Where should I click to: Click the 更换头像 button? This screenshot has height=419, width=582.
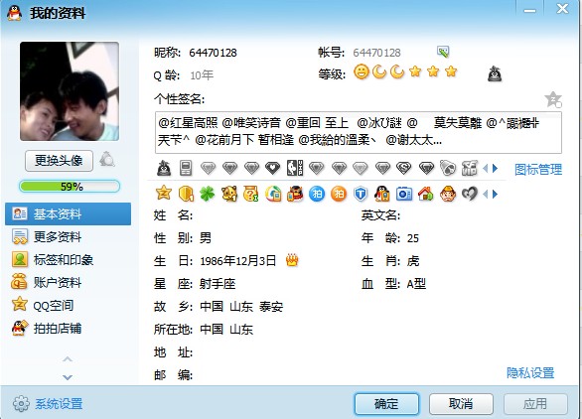59,161
